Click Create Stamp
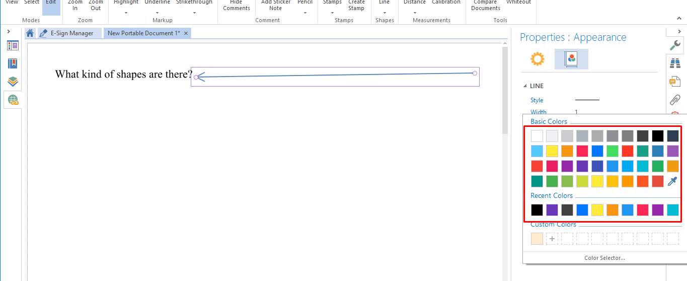 [x=356, y=5]
